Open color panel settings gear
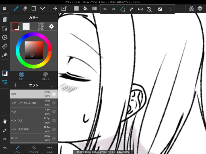Screen dimensions: 206x154 pyautogui.click(x=51, y=26)
